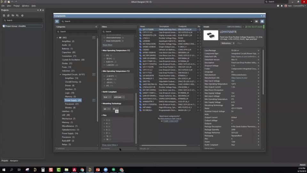
Task: Open Manufacturer Part Search link
Action: tap(171, 119)
